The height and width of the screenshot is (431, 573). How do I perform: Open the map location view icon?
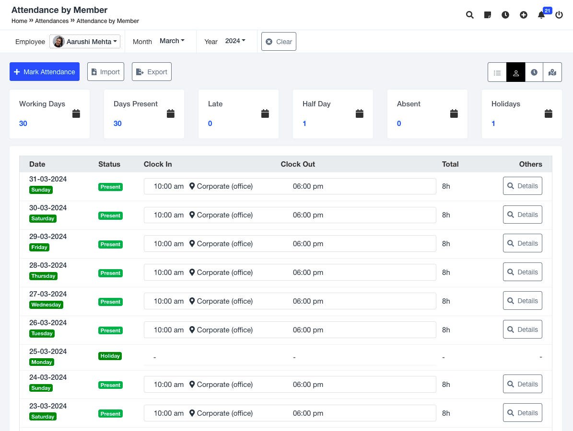point(552,72)
